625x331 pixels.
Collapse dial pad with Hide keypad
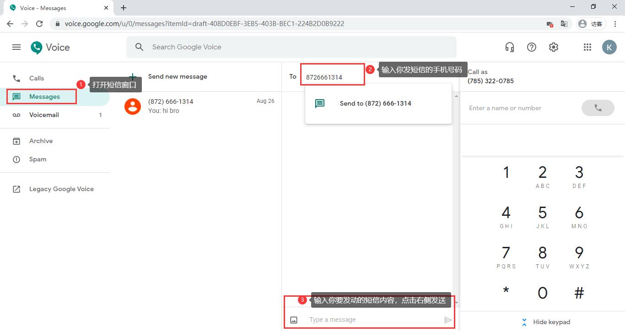click(x=546, y=322)
